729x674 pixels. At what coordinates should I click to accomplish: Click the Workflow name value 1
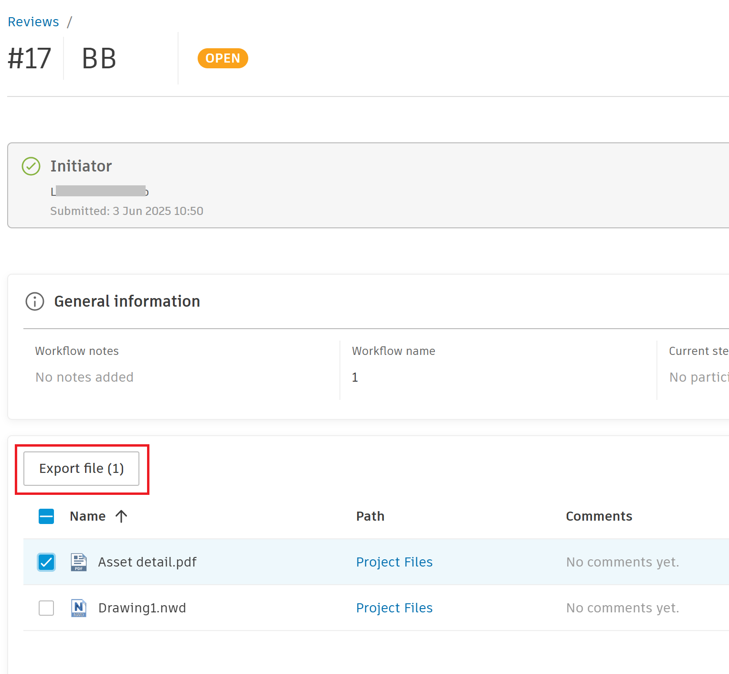(355, 377)
